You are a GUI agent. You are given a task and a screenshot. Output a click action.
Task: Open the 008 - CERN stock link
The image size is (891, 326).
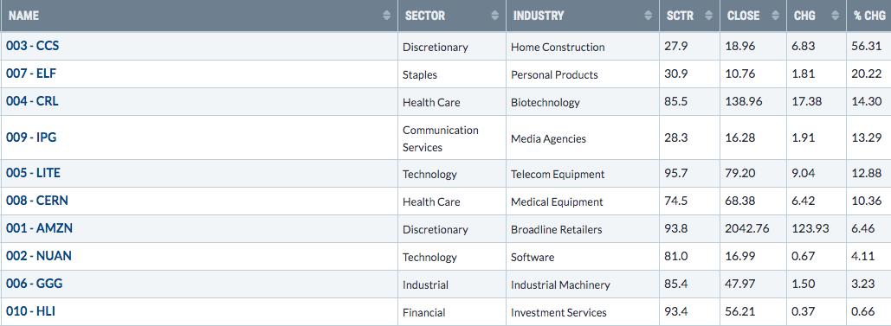pyautogui.click(x=37, y=201)
